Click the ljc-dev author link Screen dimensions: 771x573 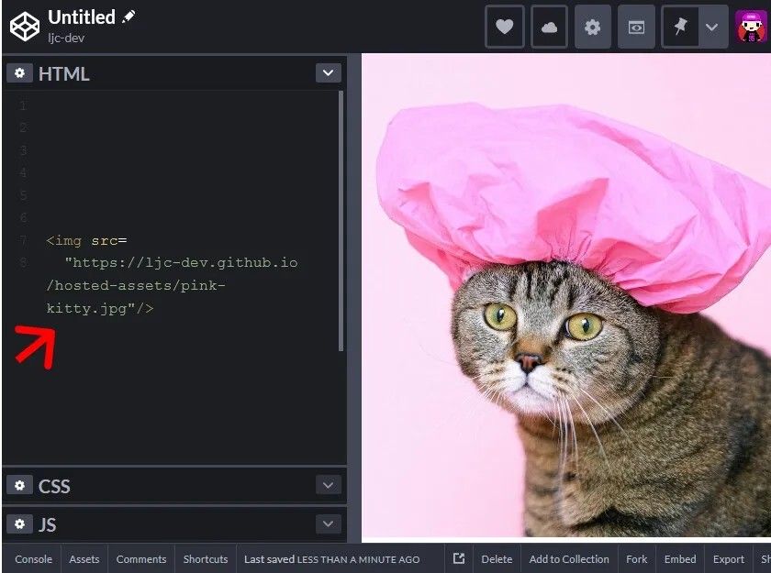67,39
